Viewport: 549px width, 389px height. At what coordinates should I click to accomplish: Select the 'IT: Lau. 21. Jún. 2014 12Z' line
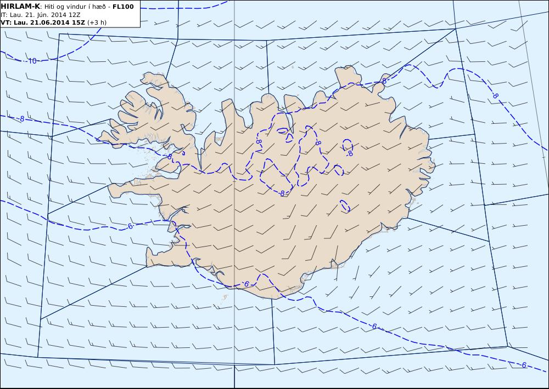point(41,15)
